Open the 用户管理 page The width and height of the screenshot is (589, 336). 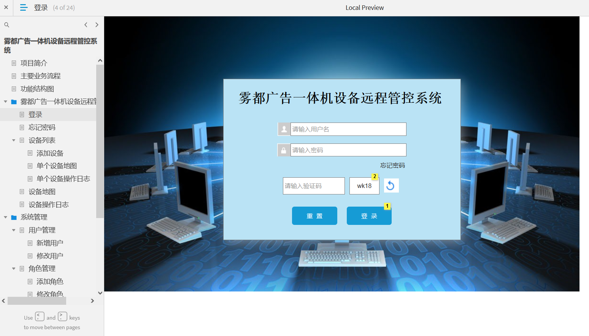pyautogui.click(x=42, y=230)
